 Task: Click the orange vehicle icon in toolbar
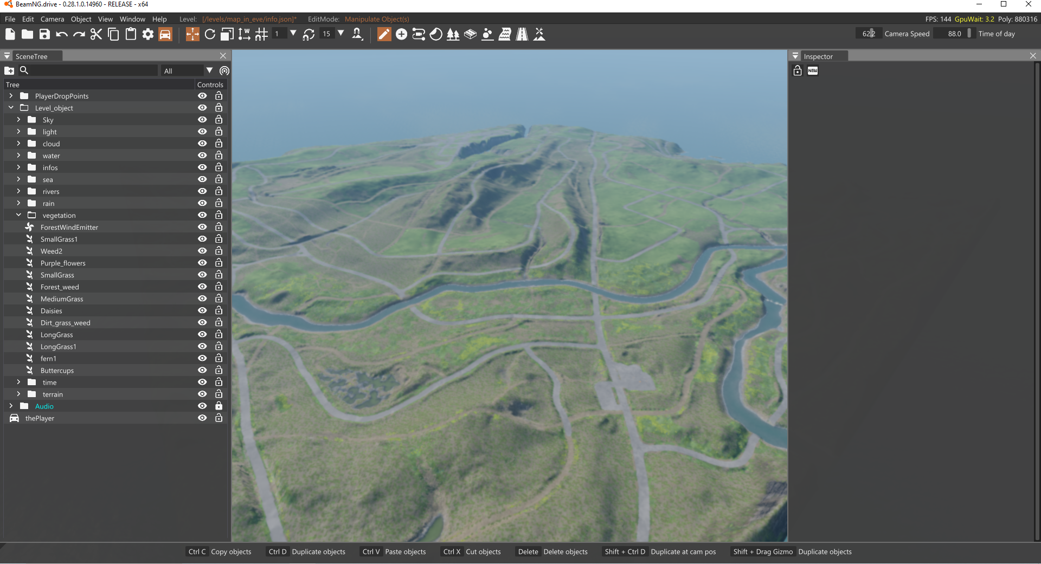tap(165, 35)
